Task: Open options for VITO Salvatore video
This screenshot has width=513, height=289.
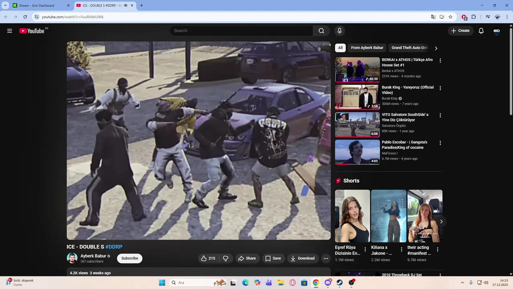Action: 440,115
